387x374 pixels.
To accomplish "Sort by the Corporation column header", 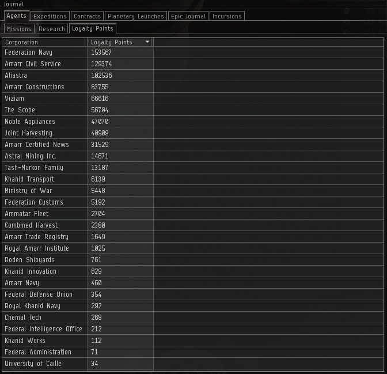I will 44,42.
